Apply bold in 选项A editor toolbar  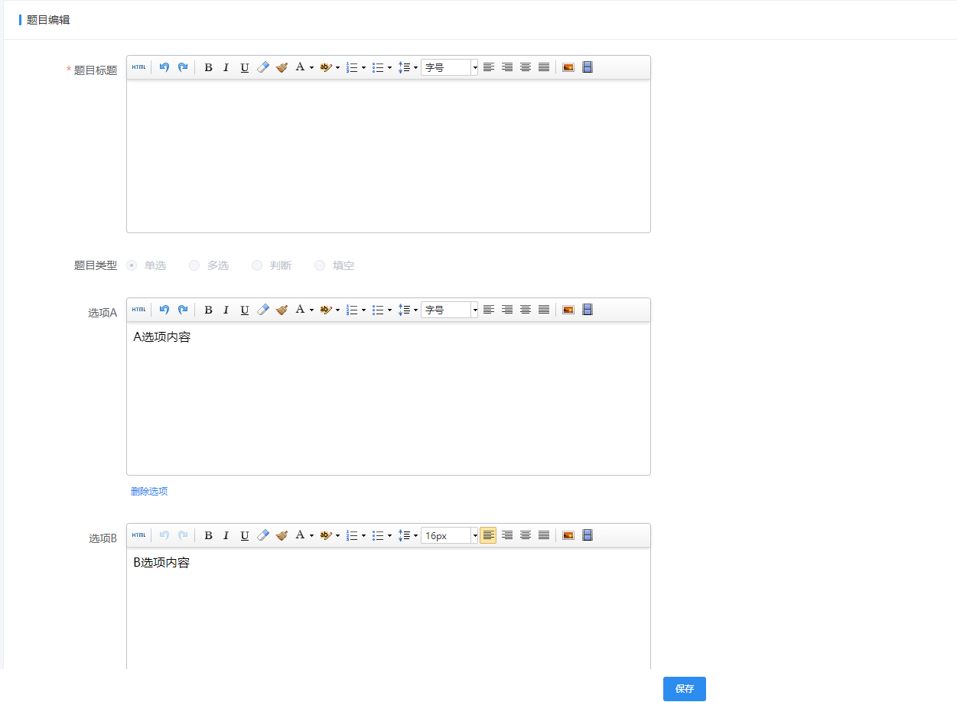[x=208, y=310]
